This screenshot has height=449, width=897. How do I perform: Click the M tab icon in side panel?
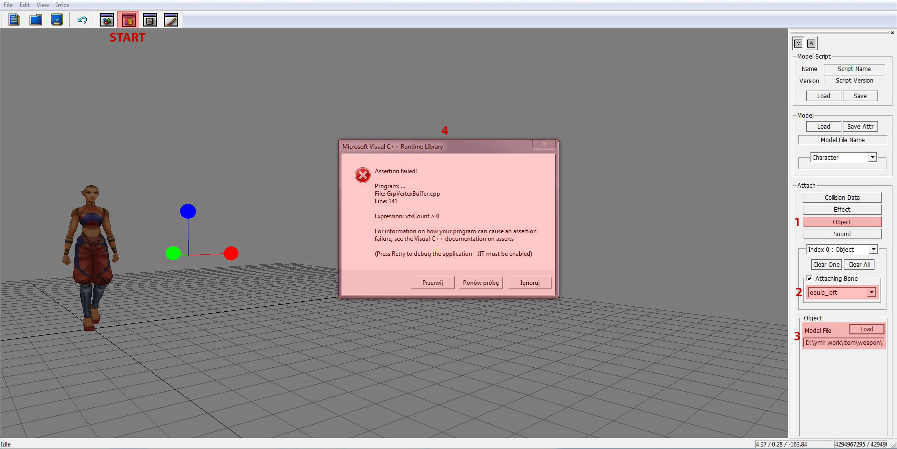click(x=798, y=44)
